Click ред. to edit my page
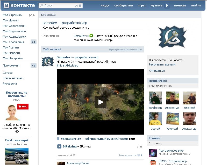207x165 pixels. point(32,15)
